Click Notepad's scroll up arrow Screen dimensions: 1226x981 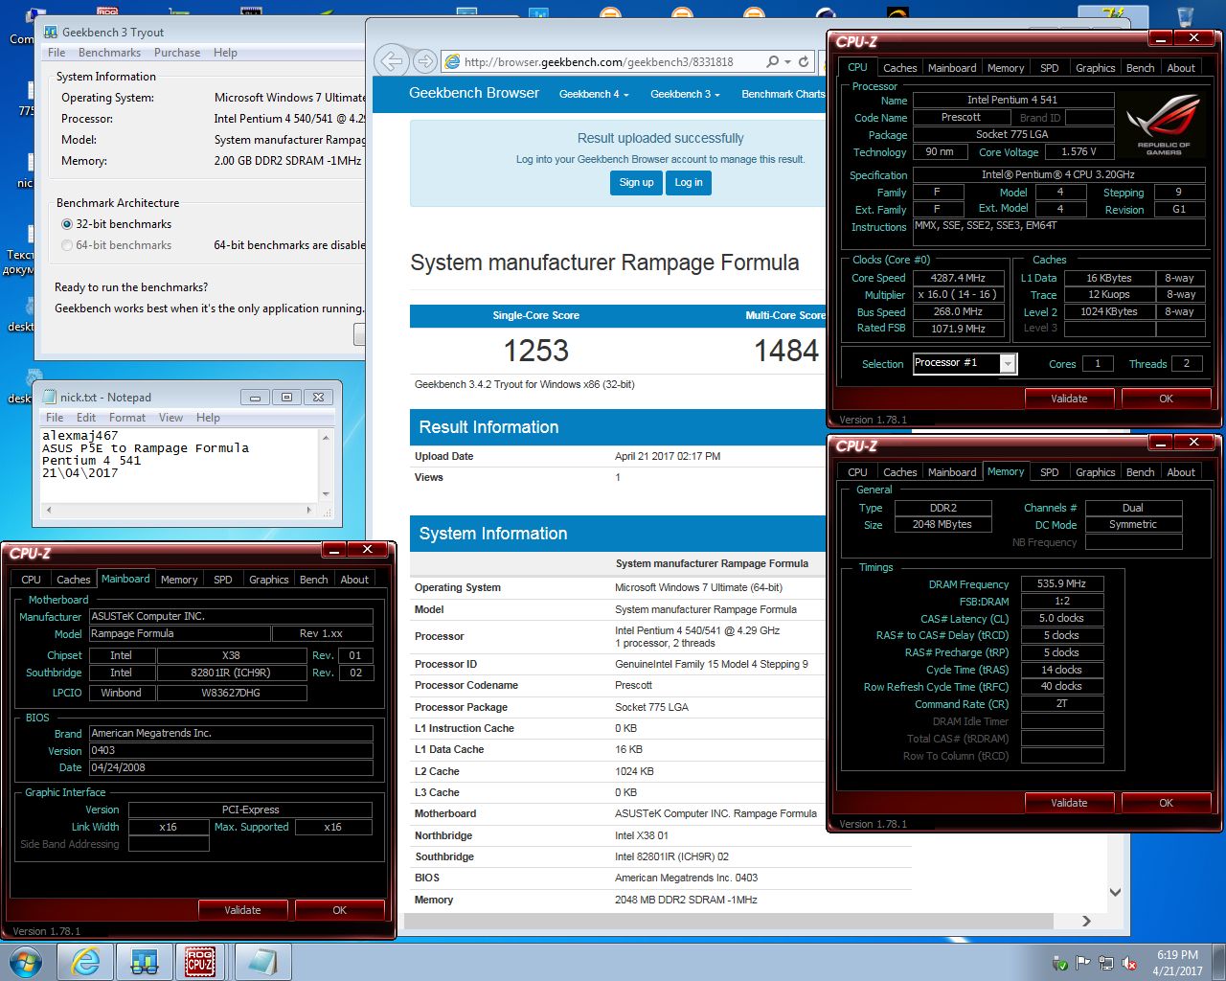tap(326, 437)
